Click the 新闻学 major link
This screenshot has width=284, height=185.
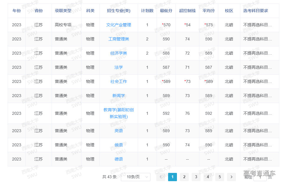119,96
